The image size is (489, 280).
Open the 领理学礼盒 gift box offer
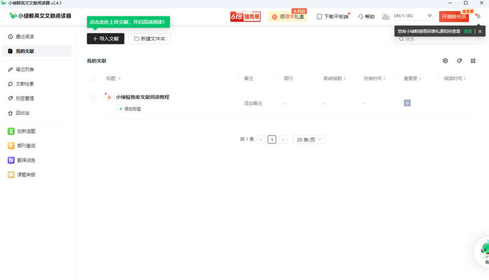[287, 16]
